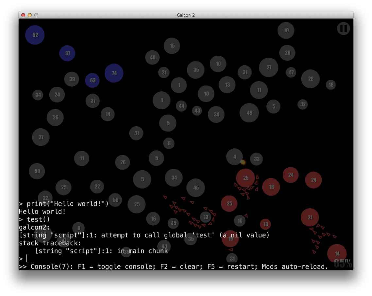372x296 pixels.
Task: Click the "Hello world!" console output line
Action: pos(42,212)
